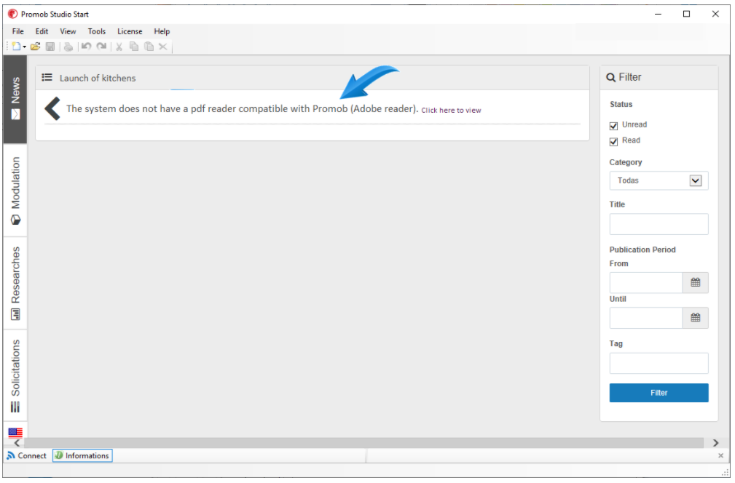The height and width of the screenshot is (483, 735).
Task: Expand the Category dropdown showing Todas
Action: [659, 180]
